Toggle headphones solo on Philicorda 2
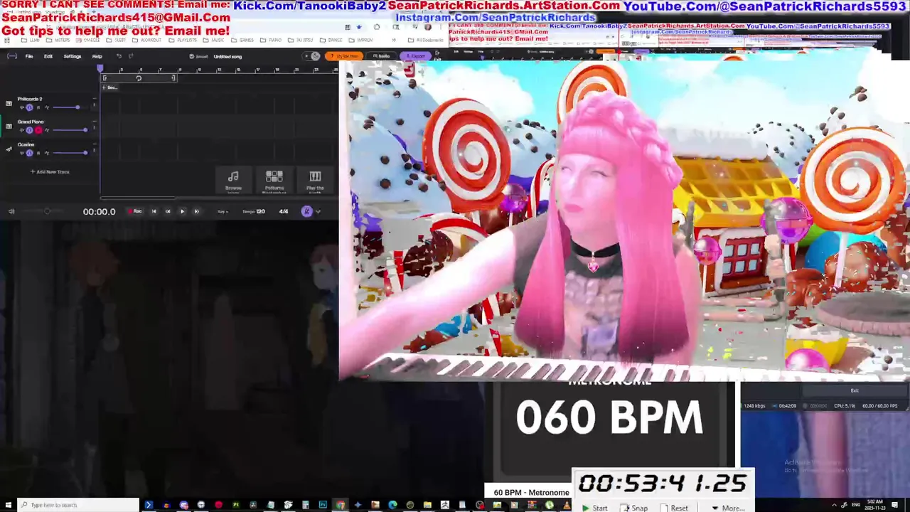Viewport: 910px width, 512px height. click(29, 107)
